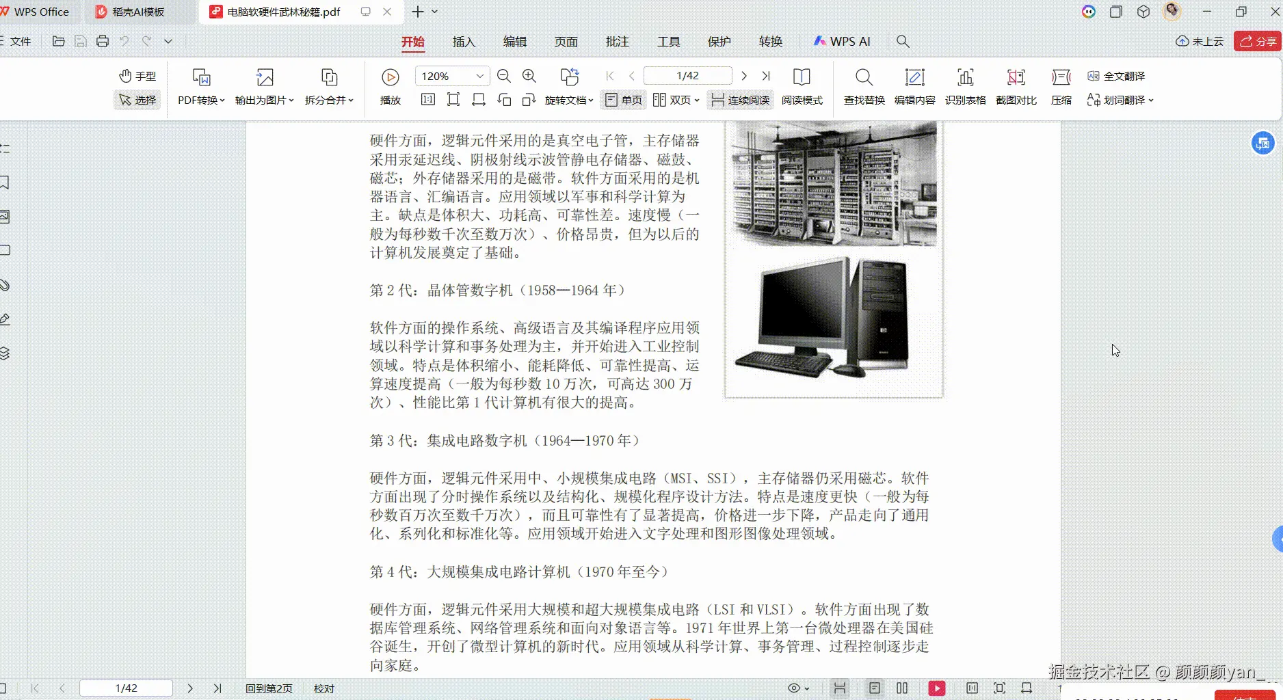The width and height of the screenshot is (1283, 700).
Task: Open Find and Replace (查找替换)
Action: (x=864, y=87)
